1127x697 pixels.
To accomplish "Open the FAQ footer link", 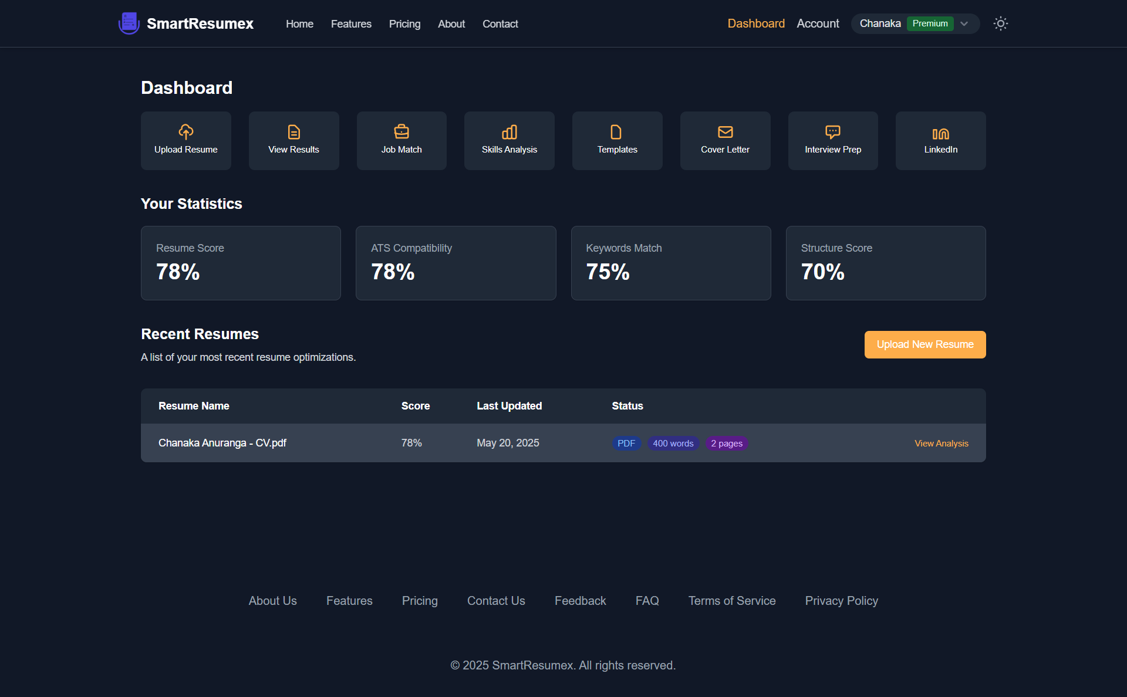I will coord(647,601).
